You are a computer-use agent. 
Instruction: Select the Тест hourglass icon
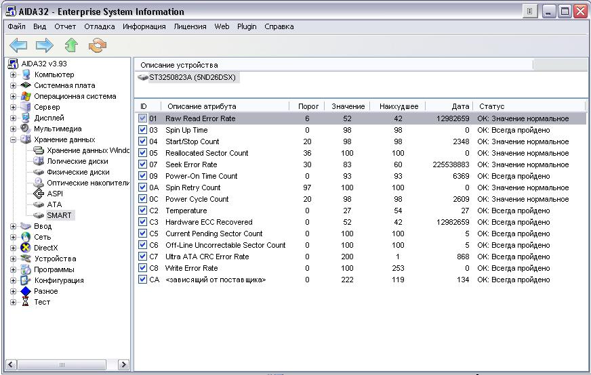[x=26, y=302]
